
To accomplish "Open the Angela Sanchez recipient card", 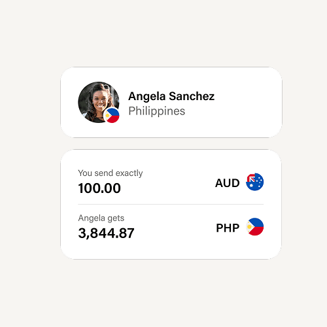I will [171, 102].
